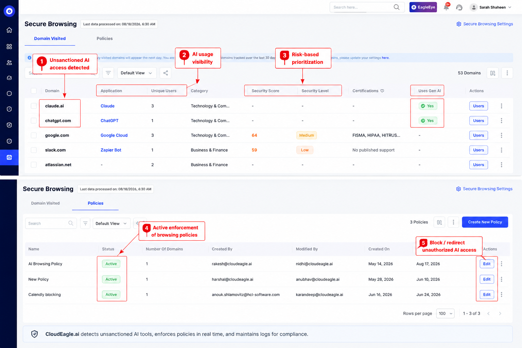The height and width of the screenshot is (348, 522).
Task: Click Users button for slack.com
Action: pyautogui.click(x=478, y=150)
